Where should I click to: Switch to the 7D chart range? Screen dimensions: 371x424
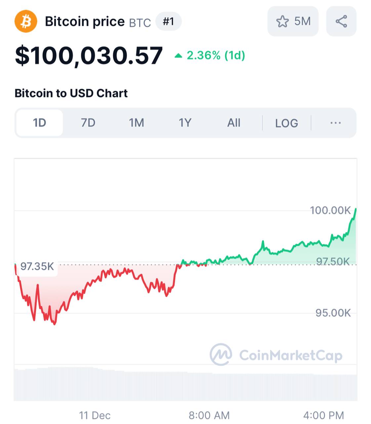pos(88,123)
